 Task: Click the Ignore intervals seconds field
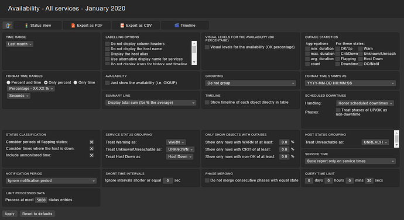click(x=167, y=181)
